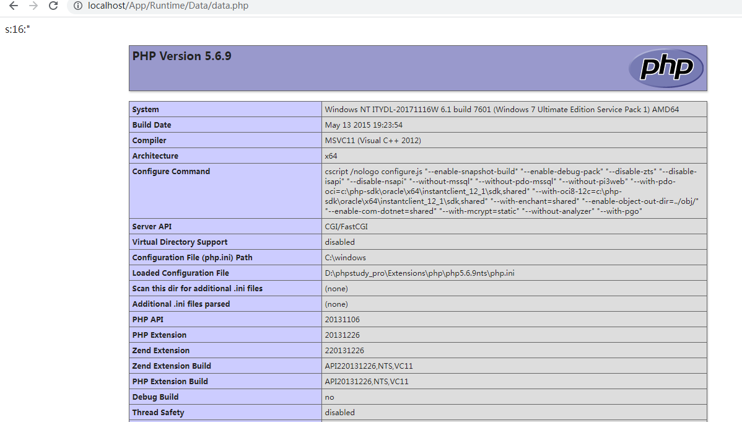Click the 'MSVC11 (Visual C++ 2012)' value

point(373,141)
